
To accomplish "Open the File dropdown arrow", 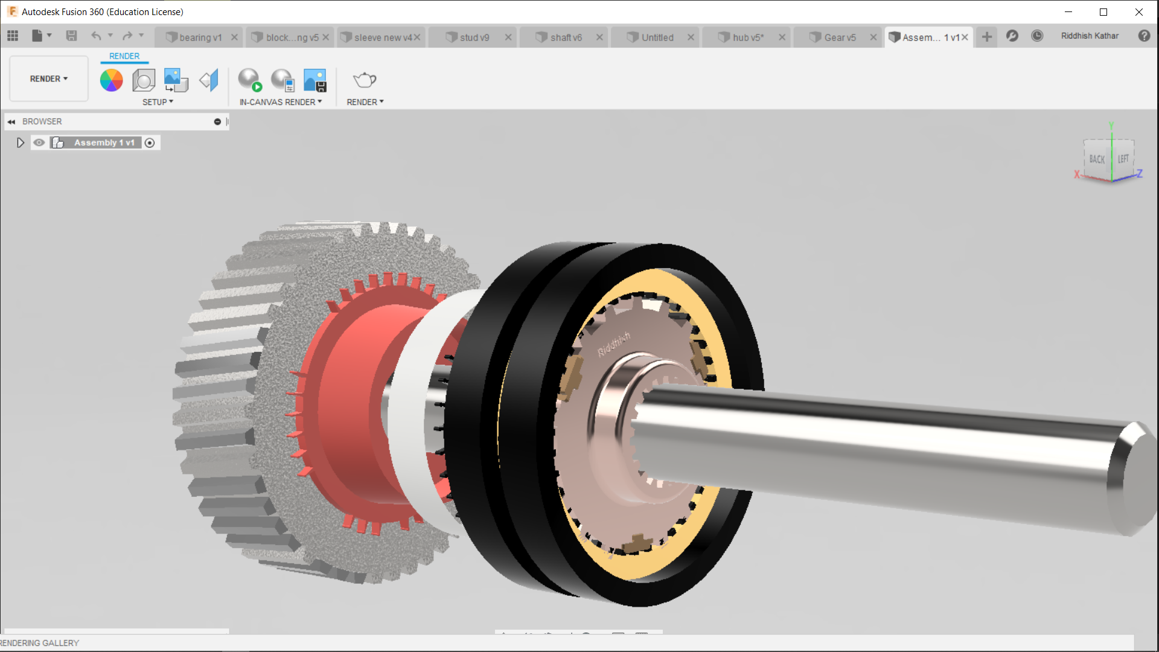I will pos(49,36).
